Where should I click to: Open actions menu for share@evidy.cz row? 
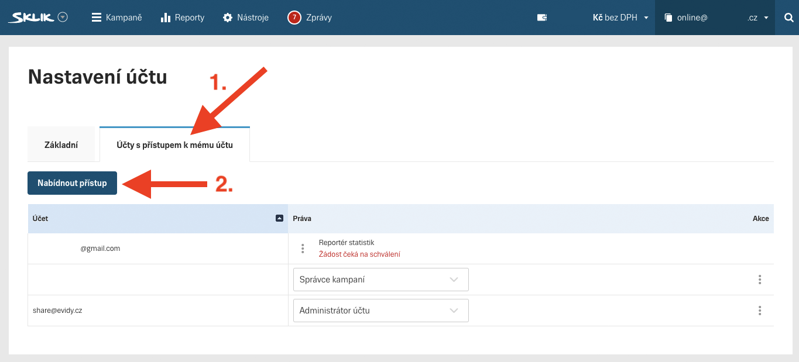point(760,311)
